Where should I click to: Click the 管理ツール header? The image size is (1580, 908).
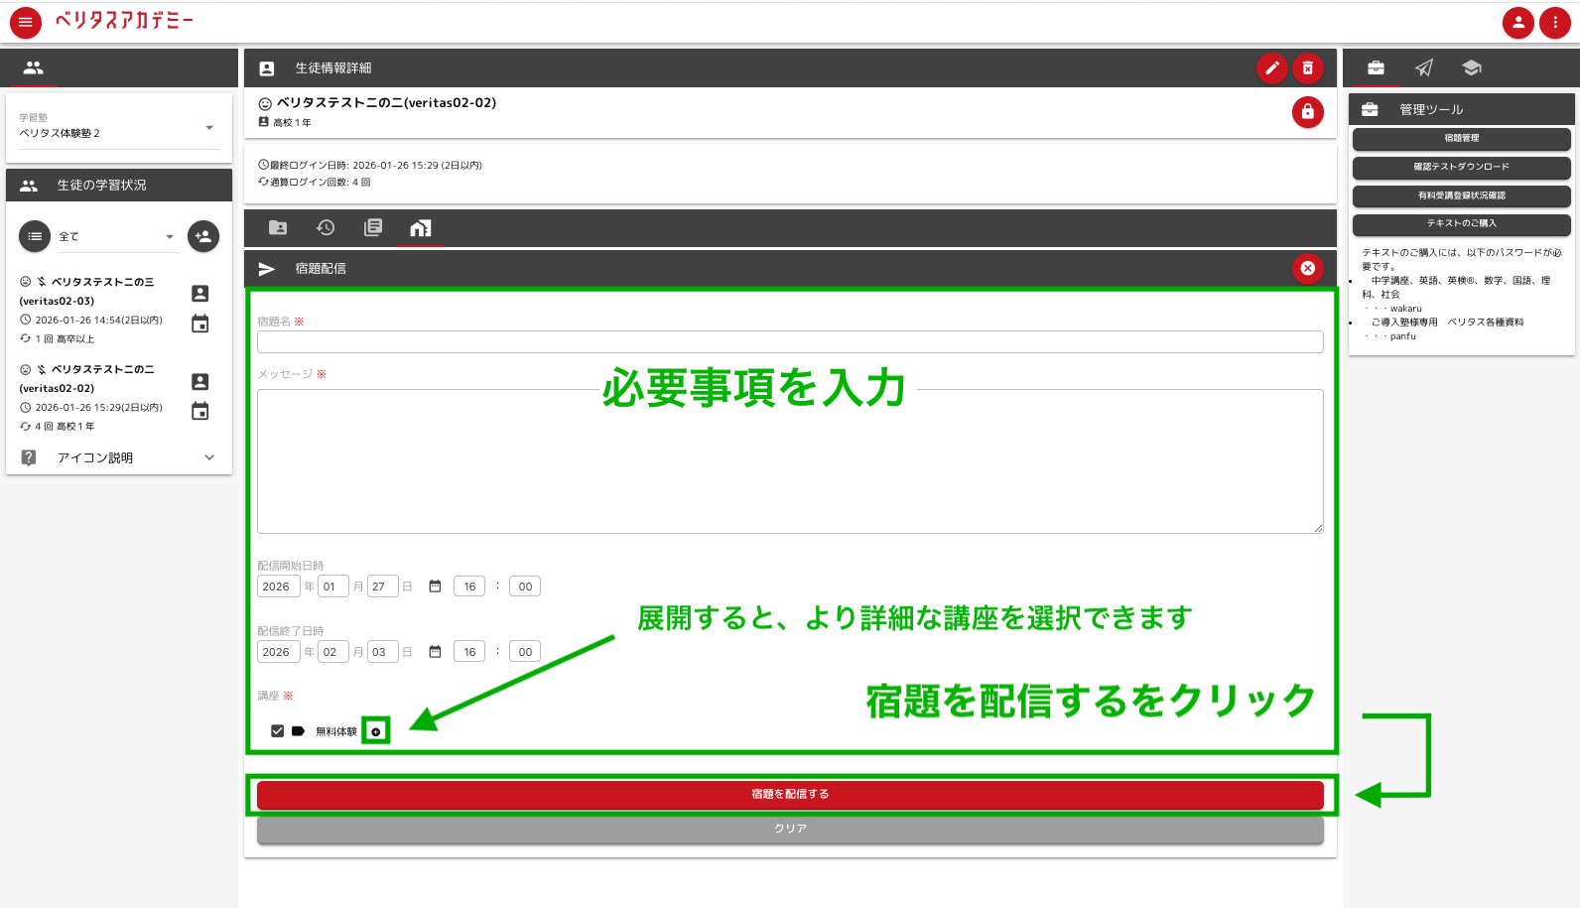point(1462,109)
